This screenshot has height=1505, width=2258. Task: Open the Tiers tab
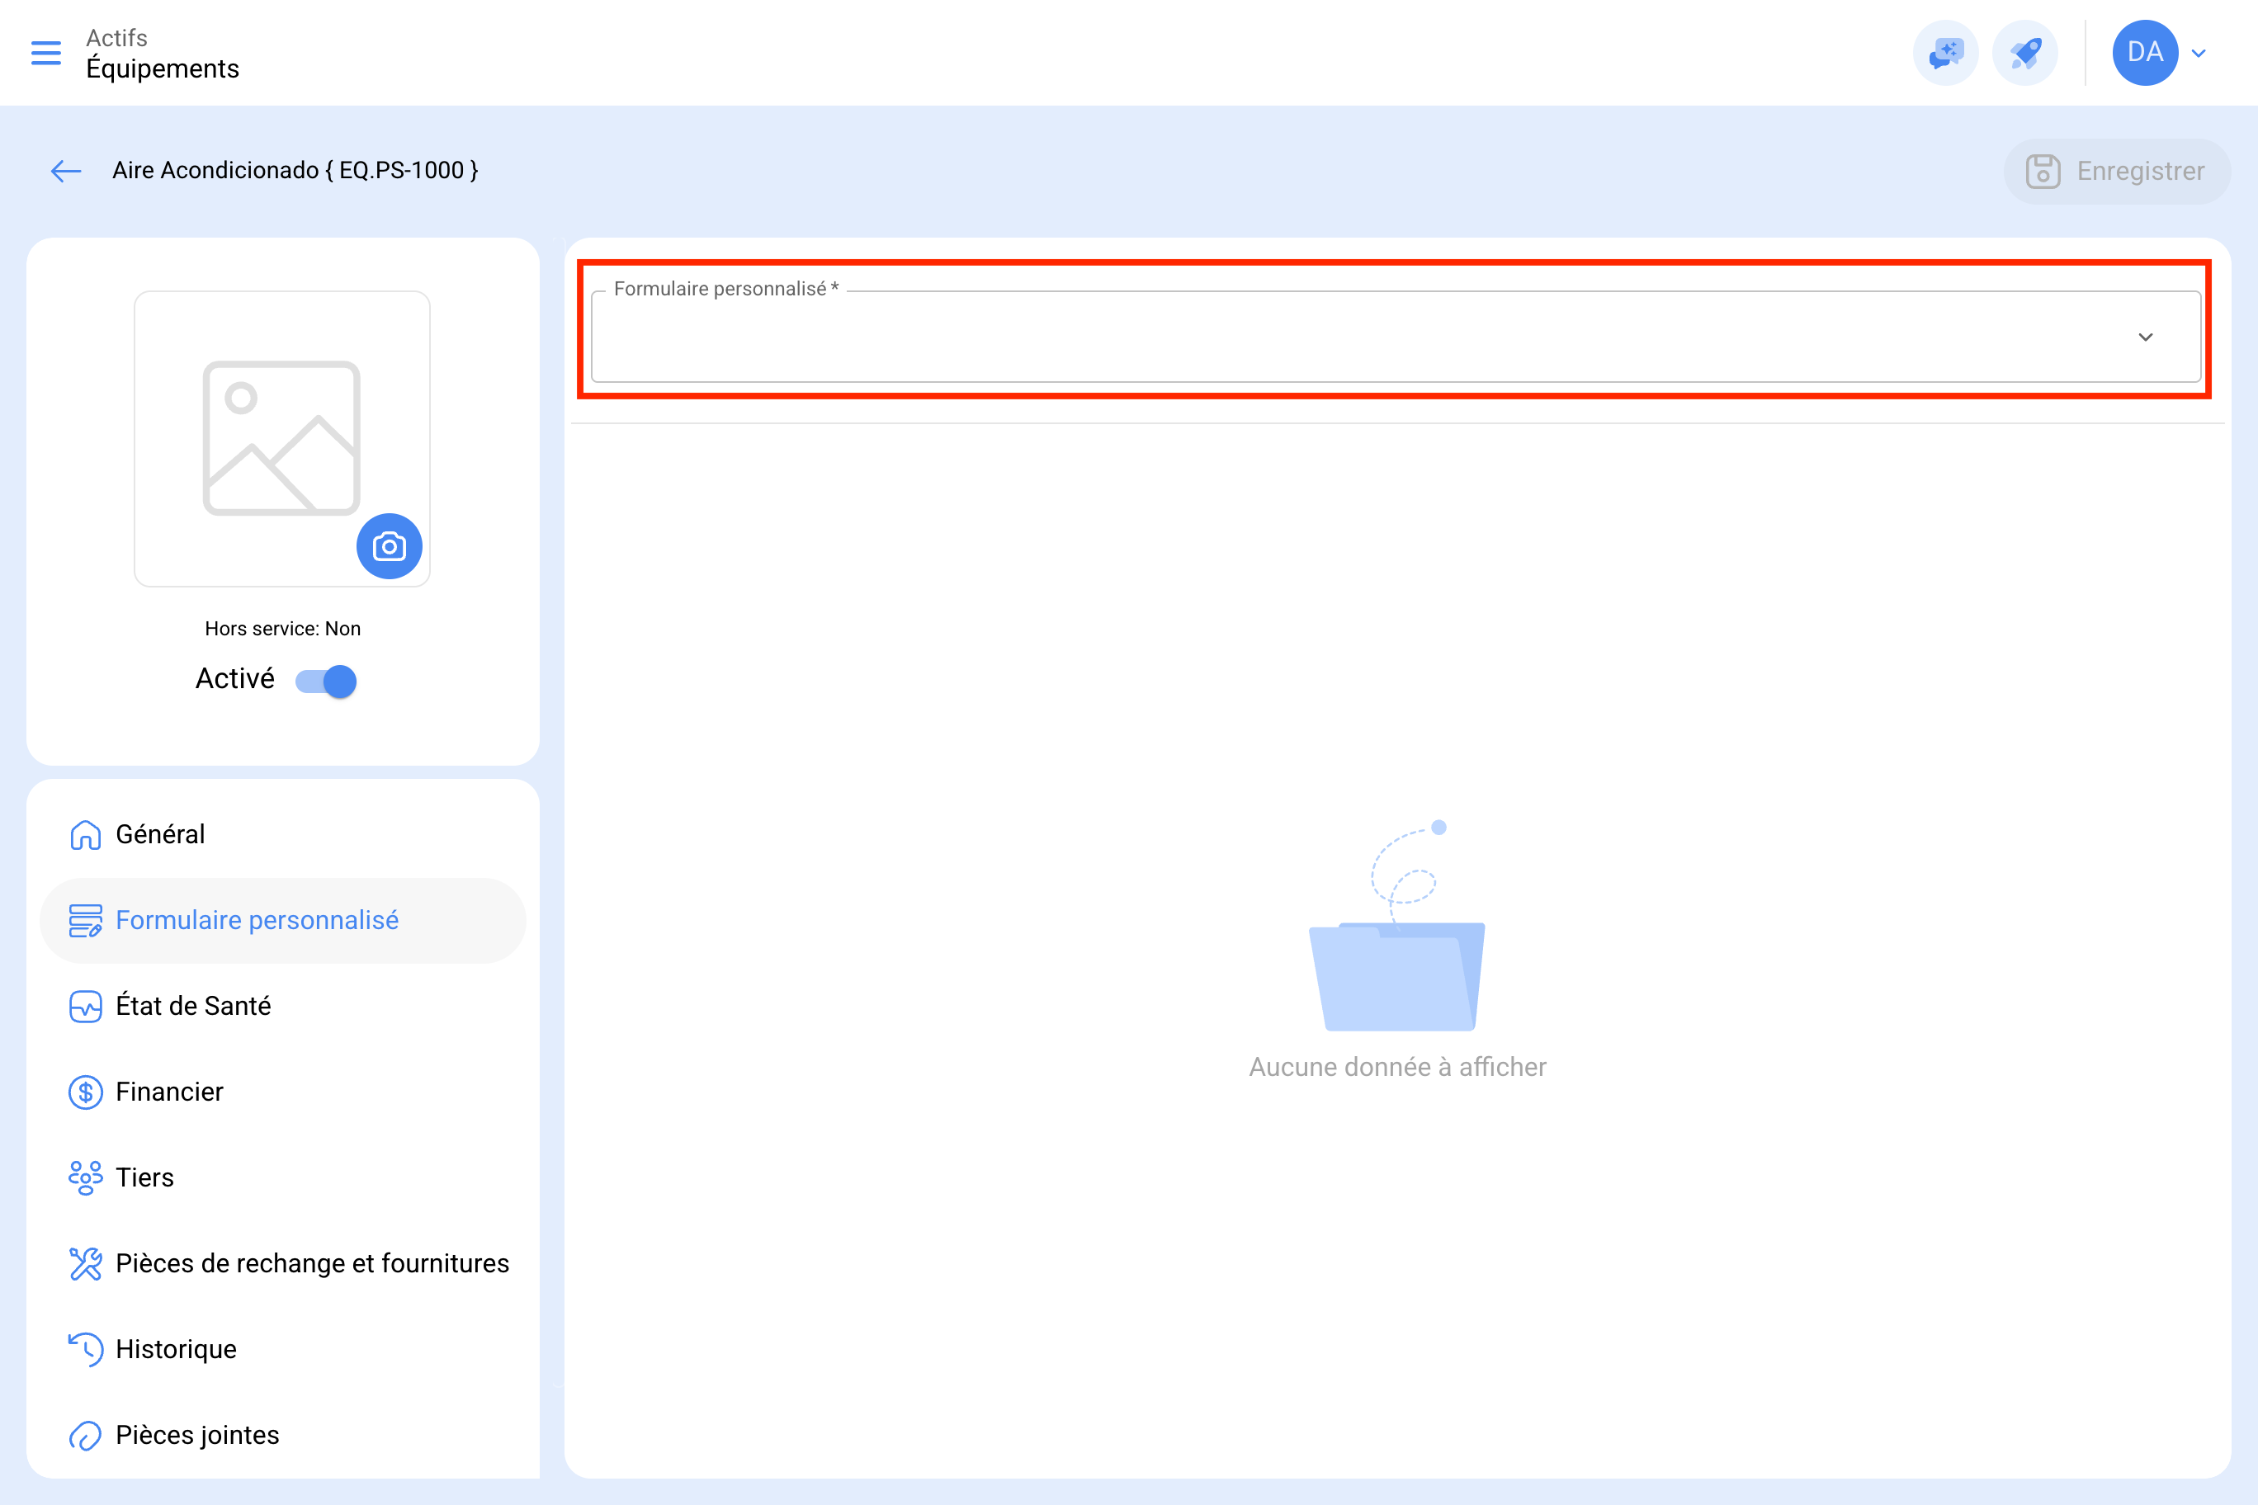282,1177
